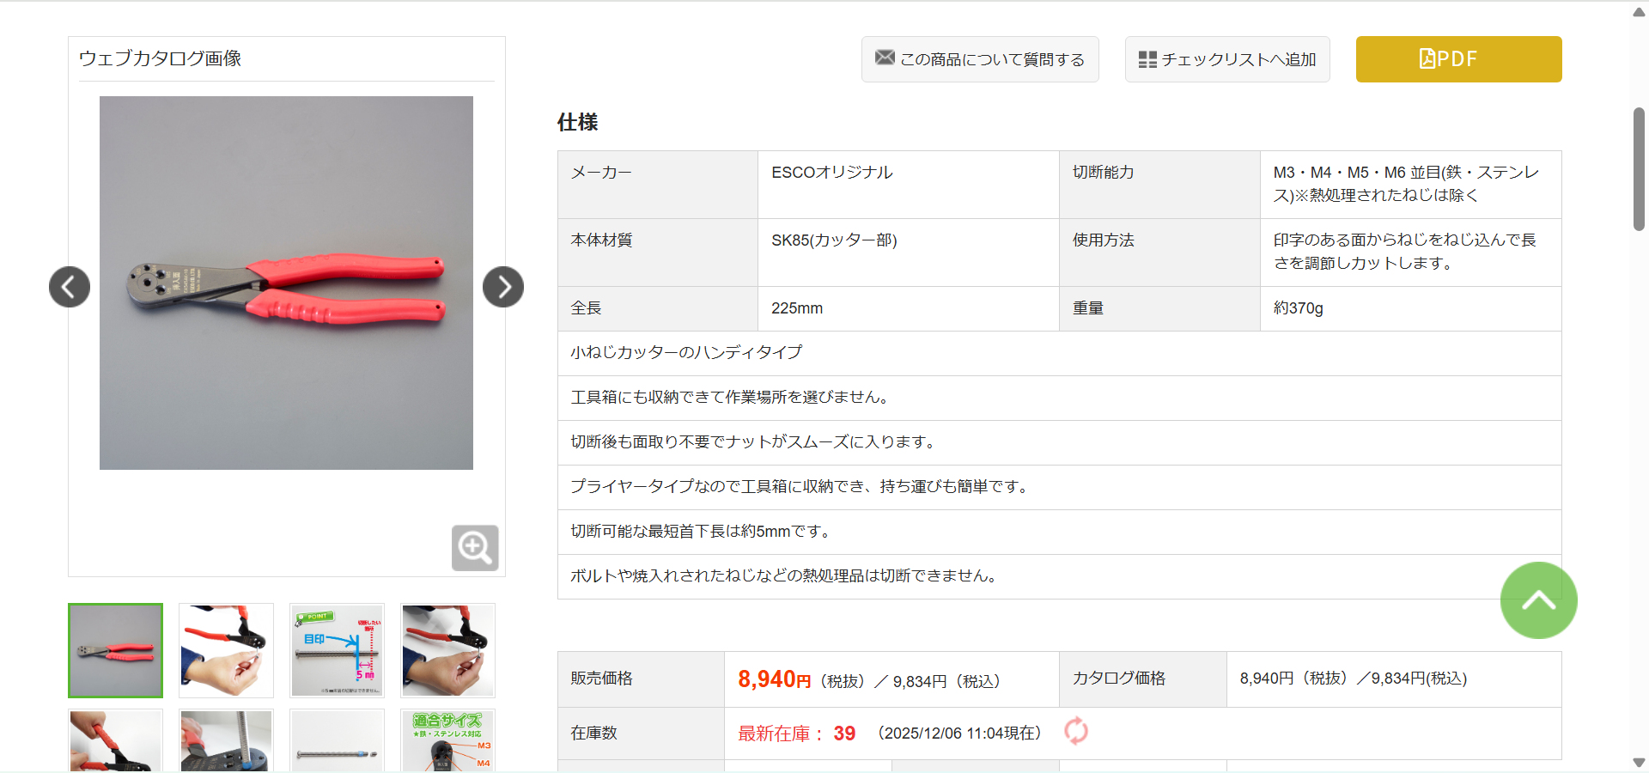Click scrollbar up arrow

1639,12
